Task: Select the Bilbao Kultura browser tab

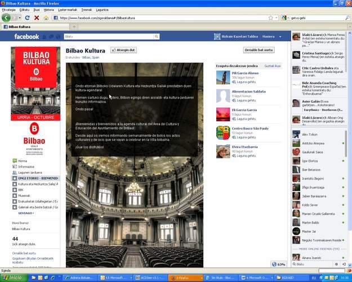Action: click(34, 27)
